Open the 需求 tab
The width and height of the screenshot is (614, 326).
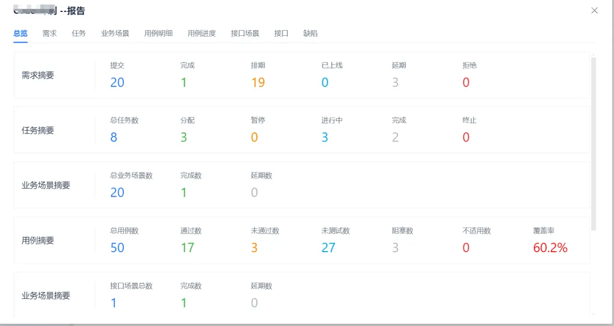tap(49, 34)
